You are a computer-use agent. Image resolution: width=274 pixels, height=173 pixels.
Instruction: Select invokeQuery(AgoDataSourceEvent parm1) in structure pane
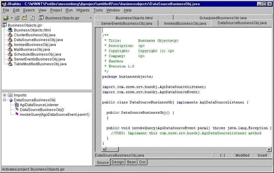coord(55,115)
